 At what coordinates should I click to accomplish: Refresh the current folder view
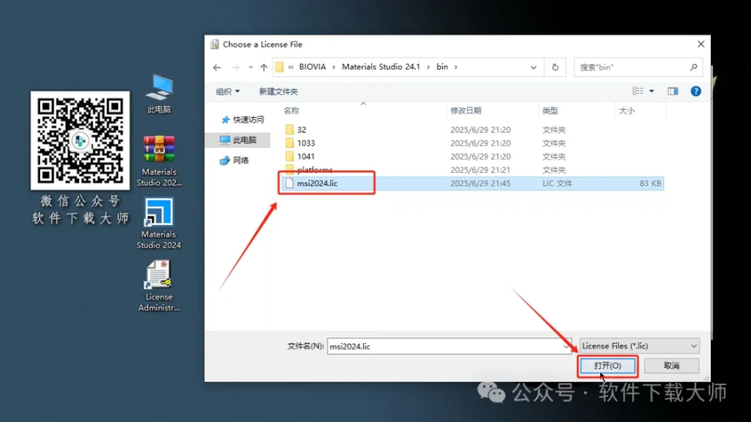(x=555, y=67)
